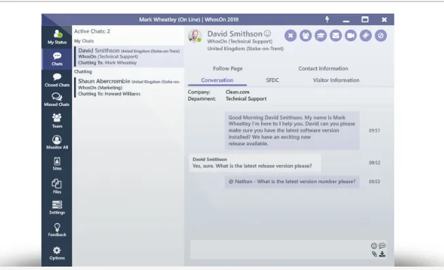Attach a file with the paperclip icon

pyautogui.click(x=374, y=254)
